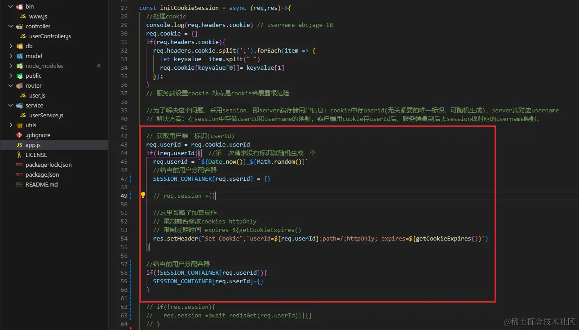Click line number 54 in the gutter
This screenshot has width=579, height=330.
pyautogui.click(x=124, y=238)
